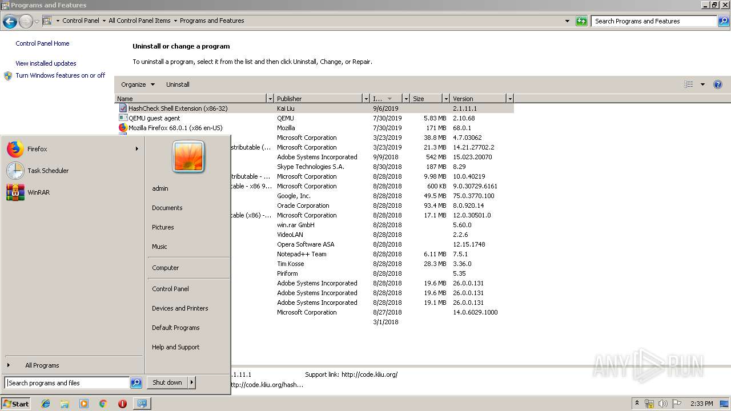Open Default Programs in Start menu
The image size is (731, 411).
176,328
